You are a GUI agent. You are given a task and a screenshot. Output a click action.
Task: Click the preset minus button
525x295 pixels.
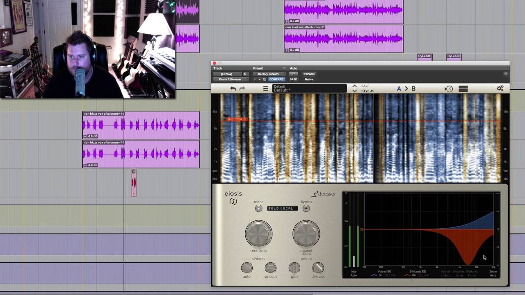point(255,79)
